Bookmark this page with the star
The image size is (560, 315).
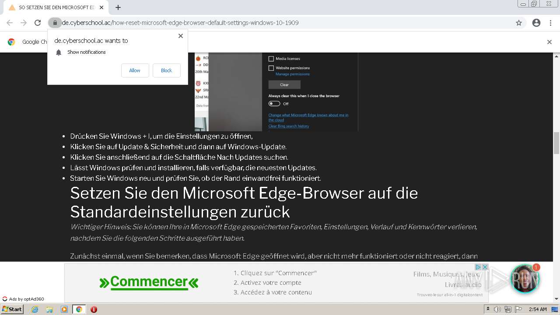519,23
